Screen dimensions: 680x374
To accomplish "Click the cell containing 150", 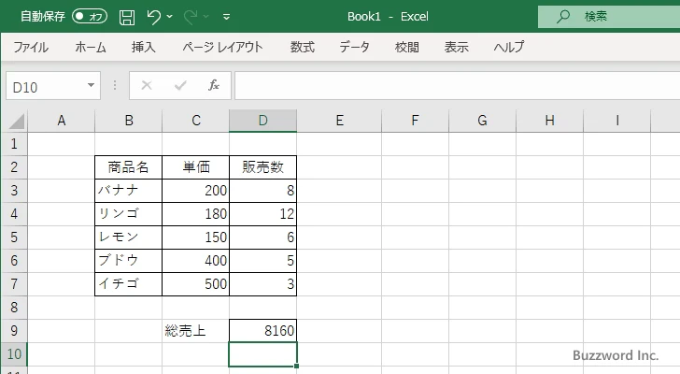I will [195, 237].
